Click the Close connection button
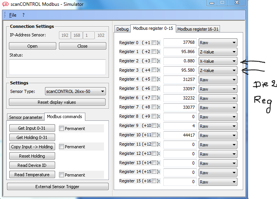Screen dimensions: 277x199 click(83, 46)
